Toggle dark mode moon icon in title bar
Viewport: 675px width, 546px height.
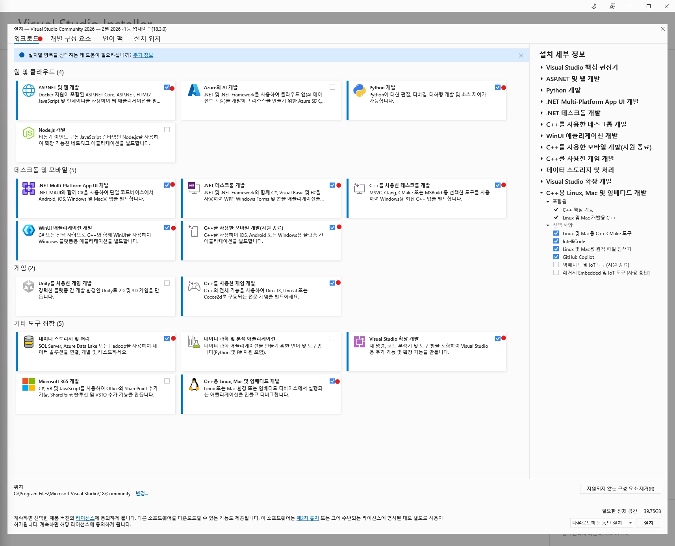click(x=594, y=6)
